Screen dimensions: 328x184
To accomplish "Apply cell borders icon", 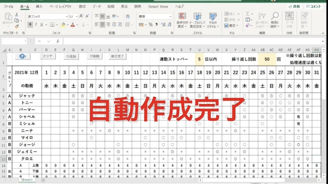I will pos(52,24).
